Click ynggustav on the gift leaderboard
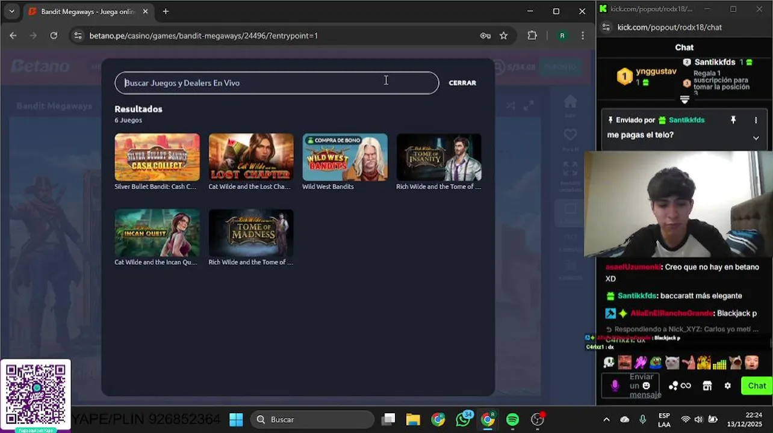This screenshot has height=433, width=773. point(656,72)
